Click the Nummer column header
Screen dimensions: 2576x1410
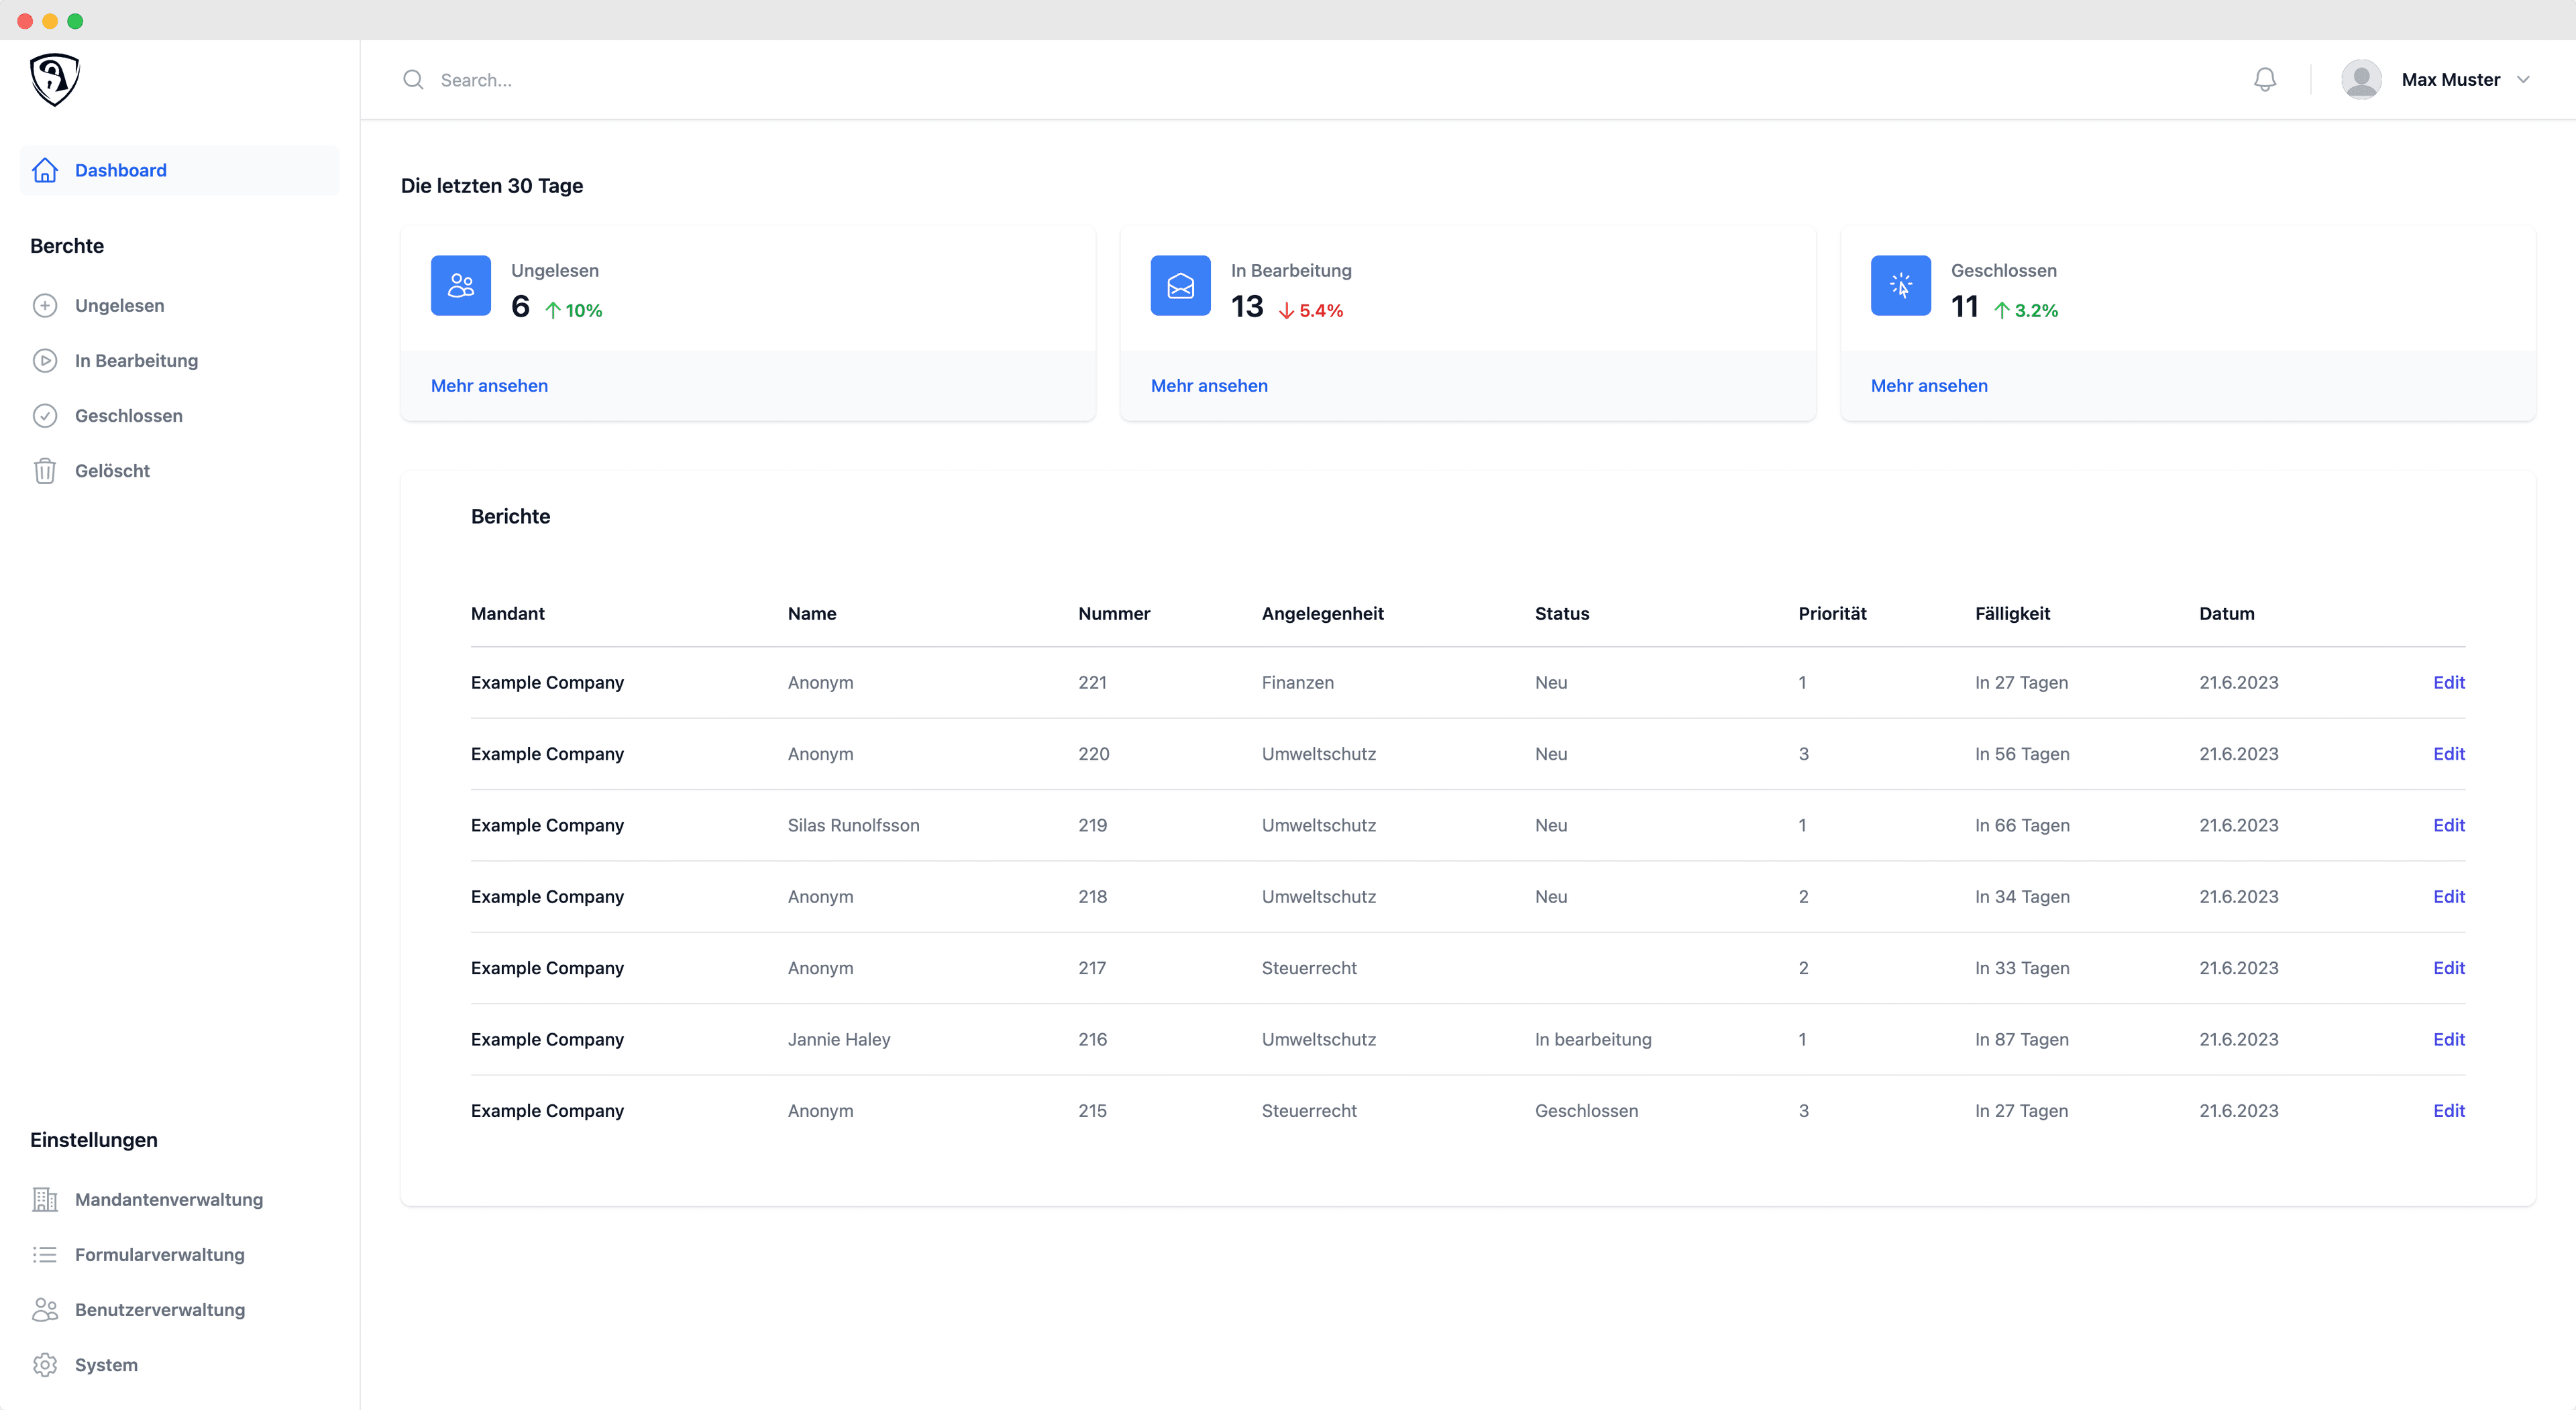(1114, 613)
